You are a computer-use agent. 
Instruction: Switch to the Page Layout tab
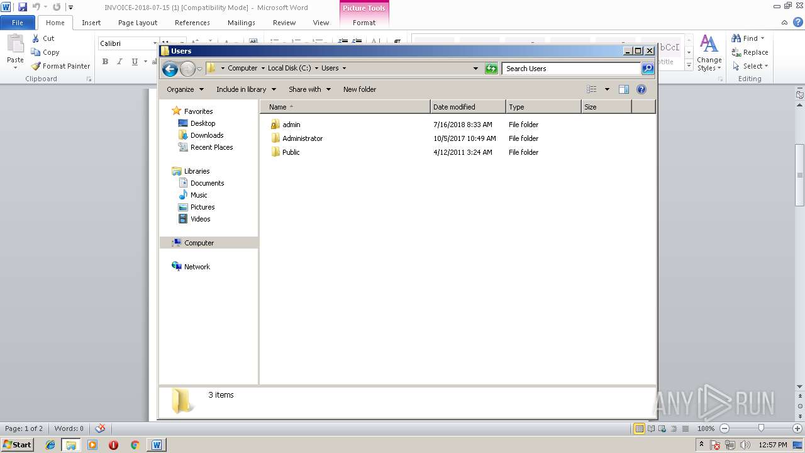(x=138, y=23)
